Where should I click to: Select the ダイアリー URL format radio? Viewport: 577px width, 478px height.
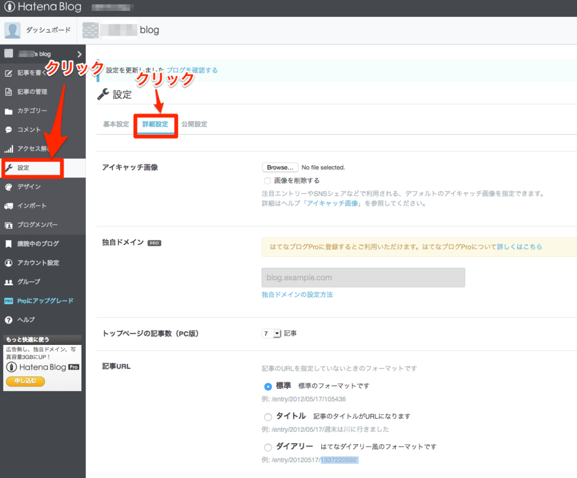pos(268,448)
